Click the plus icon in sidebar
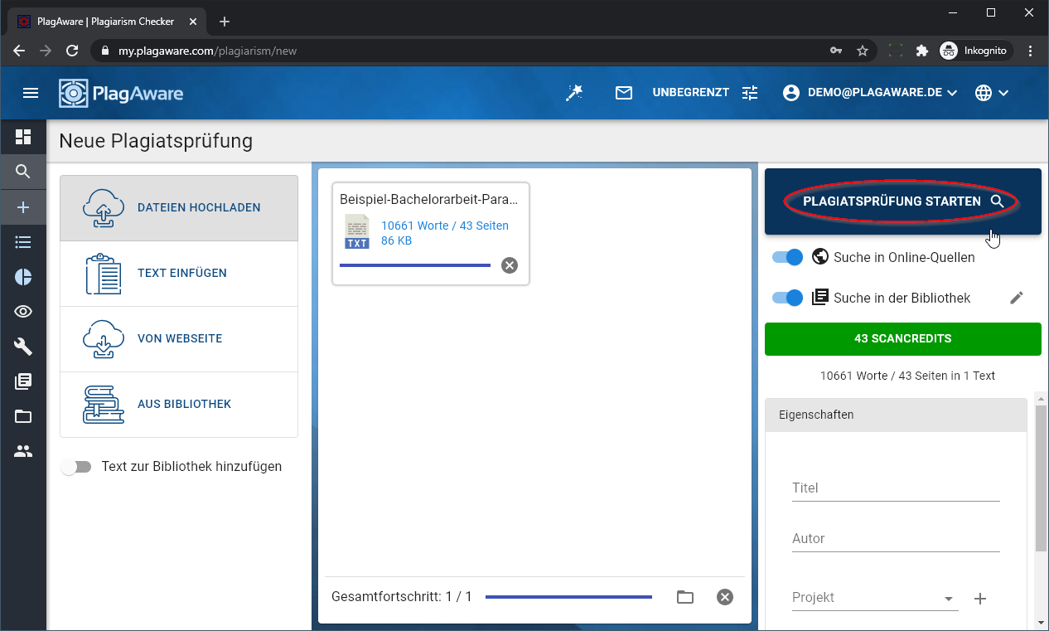The height and width of the screenshot is (631, 1049). [23, 207]
